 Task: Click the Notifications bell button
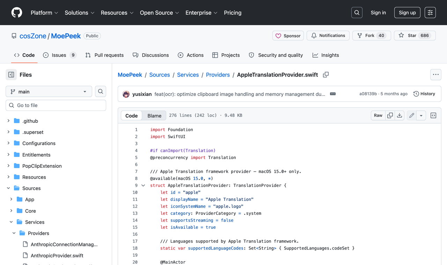(x=328, y=36)
